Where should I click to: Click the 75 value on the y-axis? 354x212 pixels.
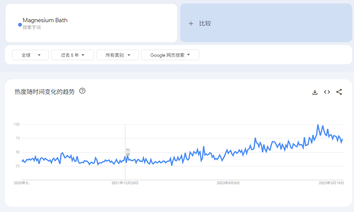tap(18, 138)
